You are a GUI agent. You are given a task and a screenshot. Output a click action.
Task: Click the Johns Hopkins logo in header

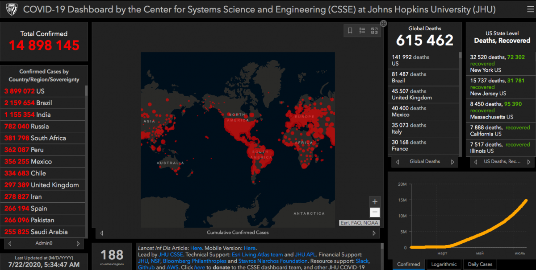10,9
